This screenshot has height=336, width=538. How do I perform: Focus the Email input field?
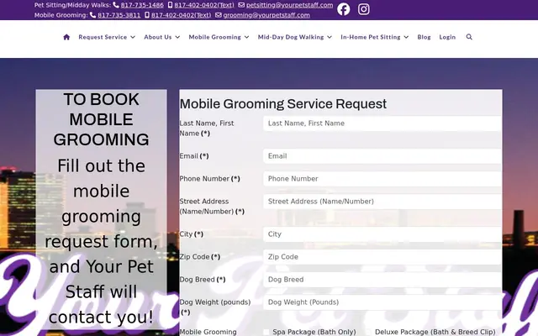pos(382,156)
